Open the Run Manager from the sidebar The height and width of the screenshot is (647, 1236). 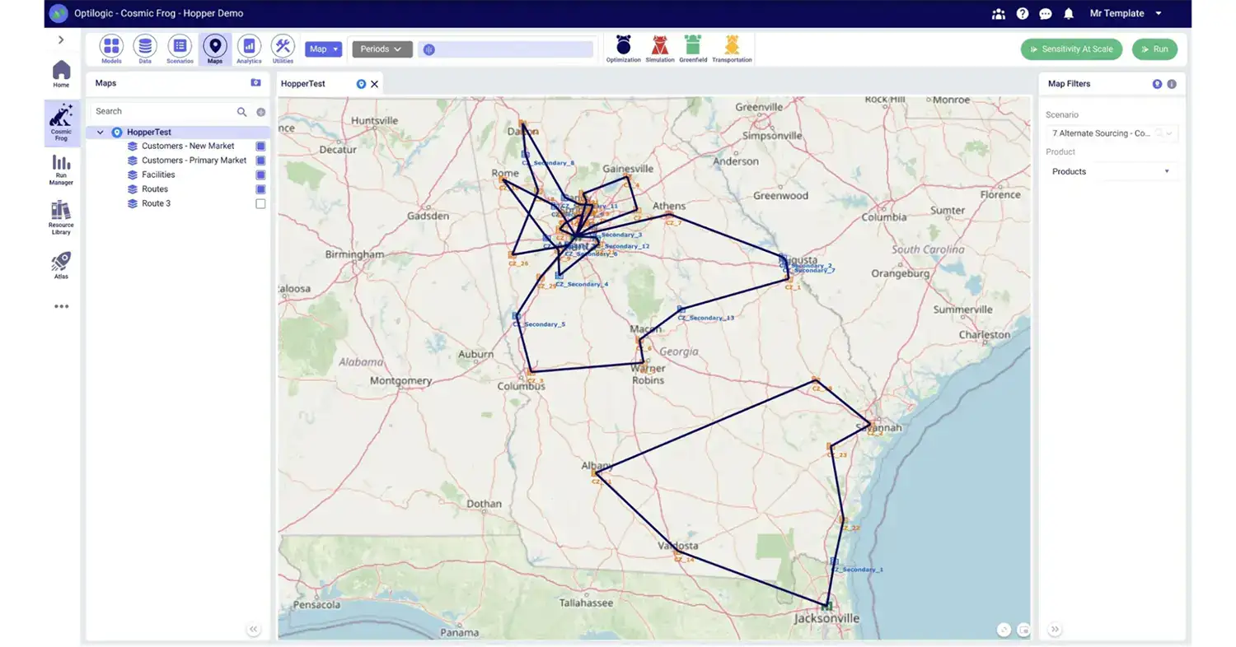pos(60,170)
